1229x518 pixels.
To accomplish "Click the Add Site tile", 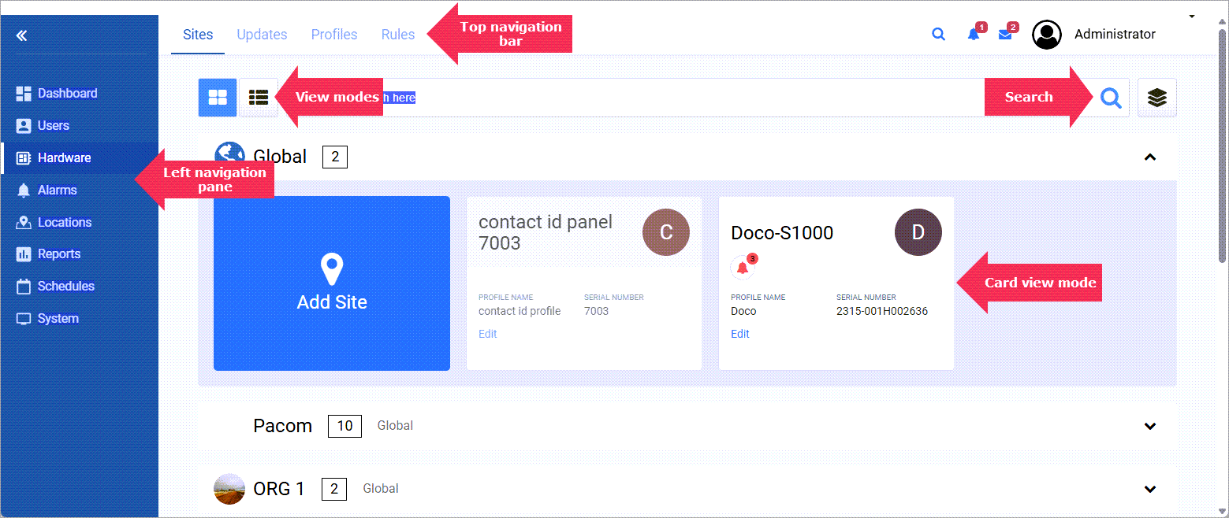I will click(332, 283).
